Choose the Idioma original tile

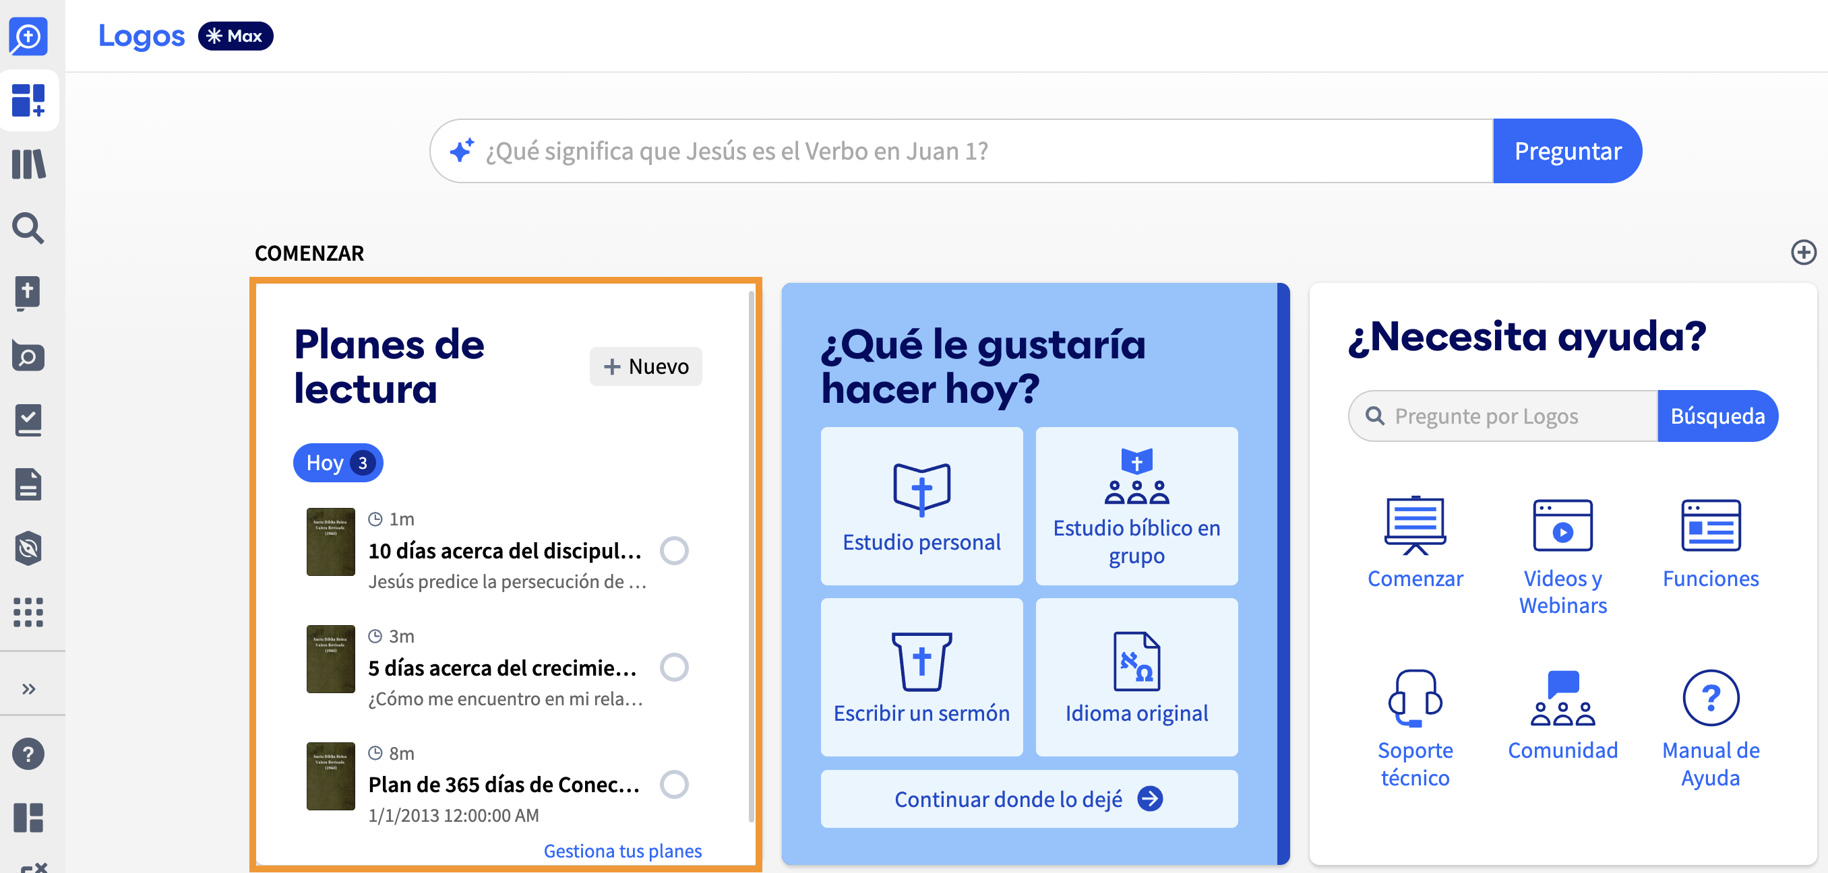(1137, 677)
